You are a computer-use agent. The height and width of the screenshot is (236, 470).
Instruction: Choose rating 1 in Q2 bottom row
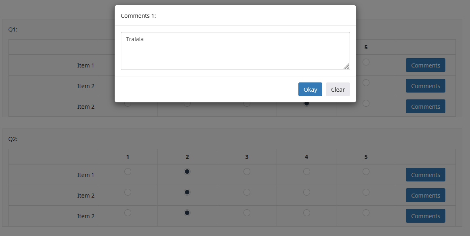click(x=128, y=213)
